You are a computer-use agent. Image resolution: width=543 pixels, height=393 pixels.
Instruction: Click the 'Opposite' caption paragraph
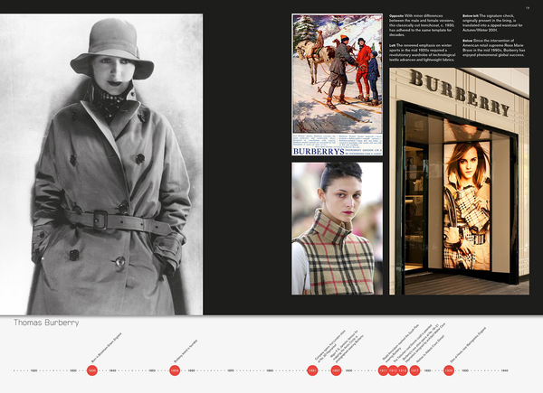[x=422, y=25]
